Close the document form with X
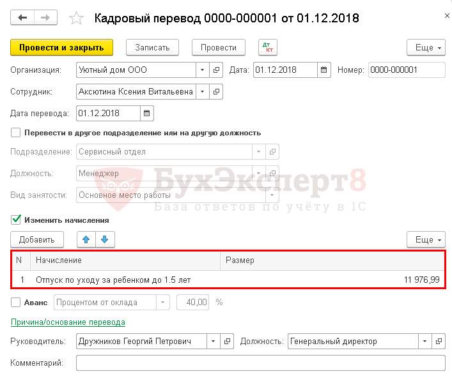The image size is (452, 376). pos(447,16)
